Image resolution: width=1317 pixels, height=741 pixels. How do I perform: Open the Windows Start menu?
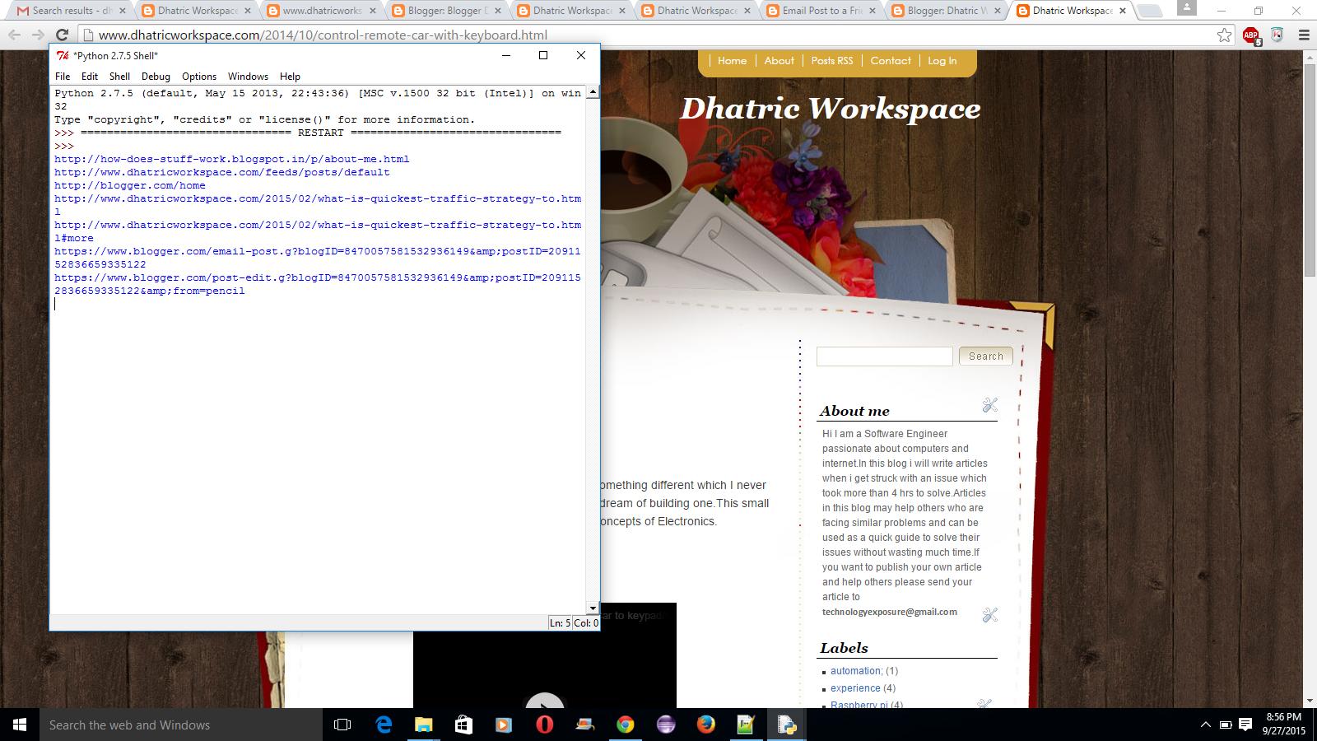[20, 725]
